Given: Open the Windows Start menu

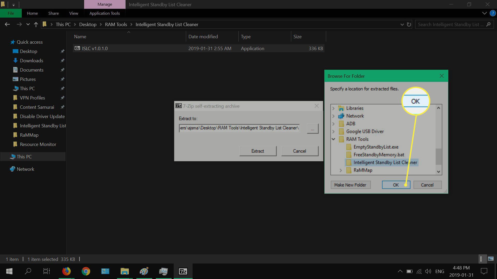Looking at the screenshot, I should click(9, 271).
